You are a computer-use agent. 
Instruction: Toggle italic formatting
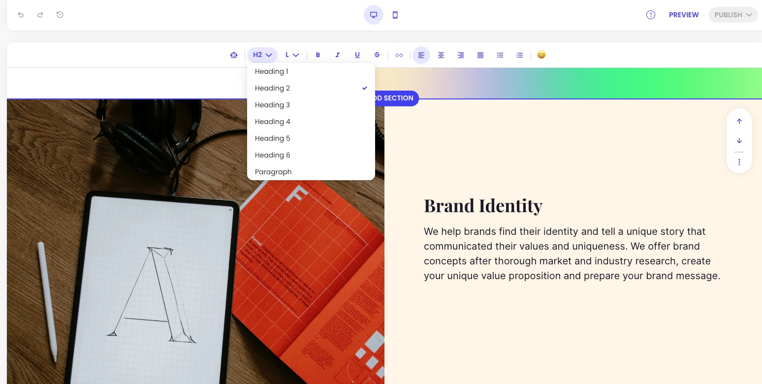(x=338, y=55)
